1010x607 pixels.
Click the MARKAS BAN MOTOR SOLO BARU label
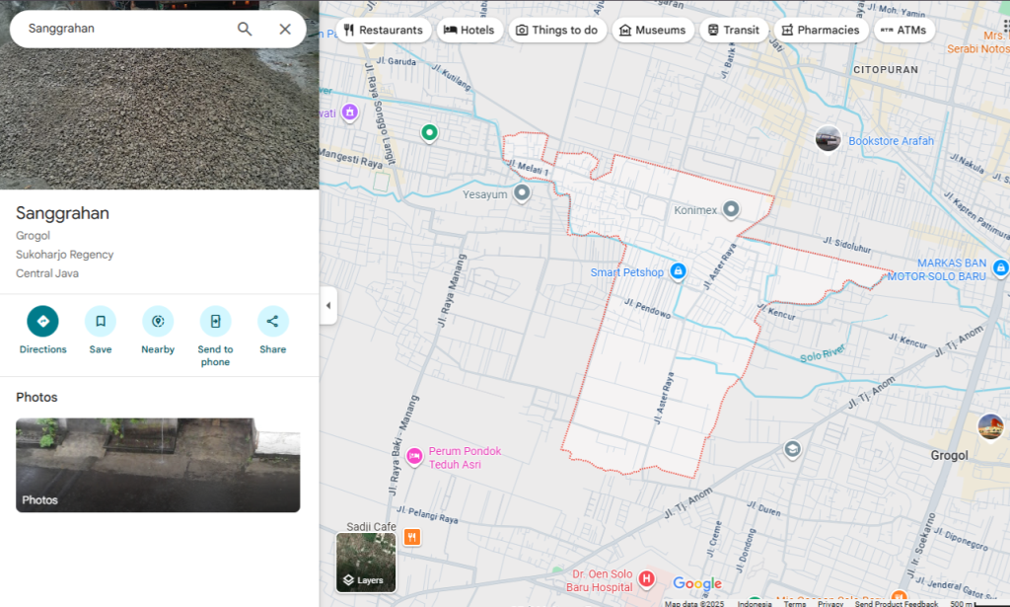pos(937,269)
